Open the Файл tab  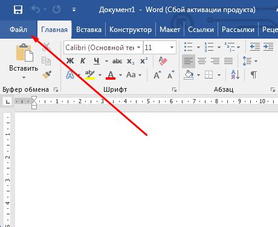click(18, 30)
